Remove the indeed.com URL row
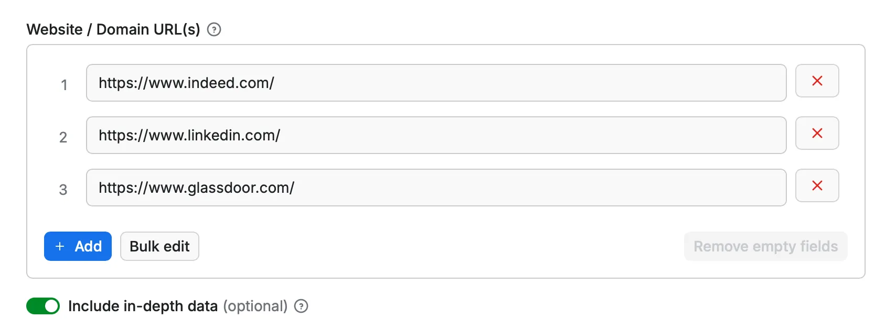This screenshot has width=896, height=329. click(x=817, y=81)
